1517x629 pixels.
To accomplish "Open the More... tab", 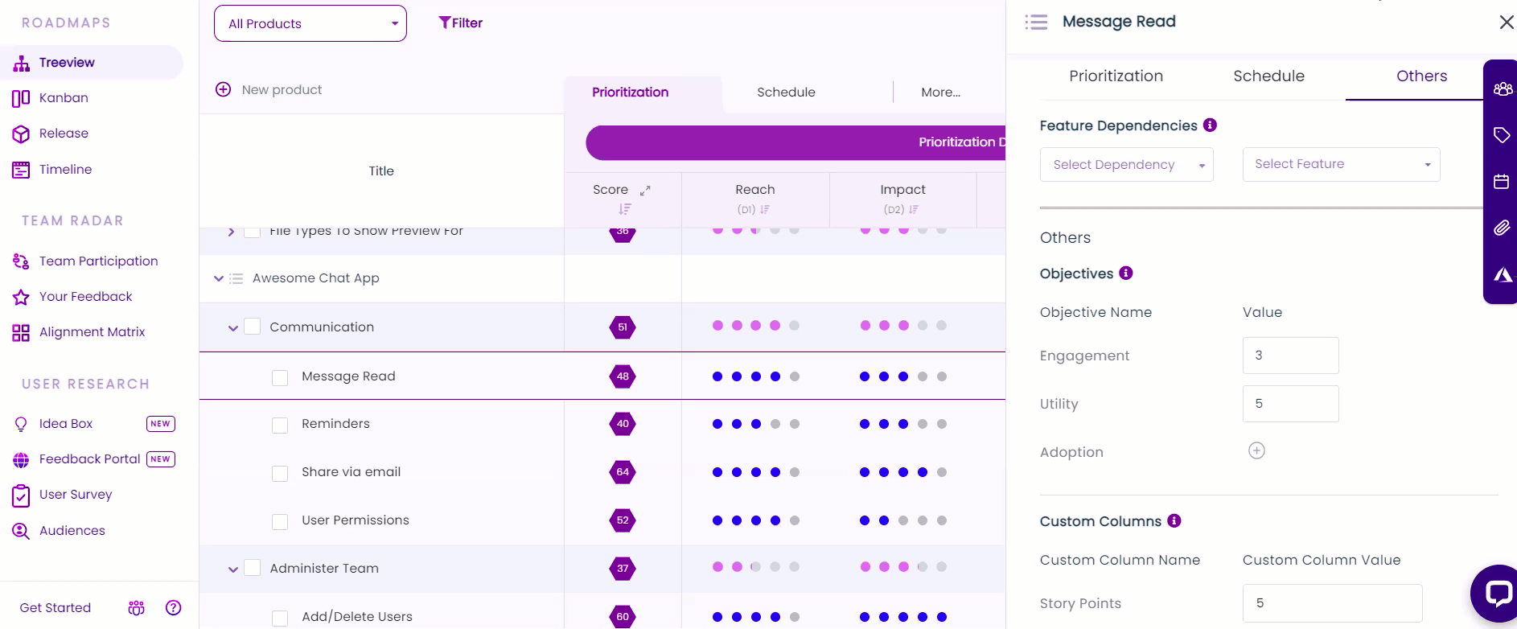I will 940,92.
